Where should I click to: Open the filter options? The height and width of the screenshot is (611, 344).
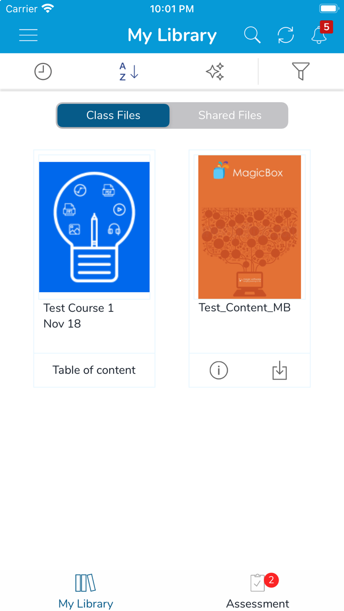[301, 71]
